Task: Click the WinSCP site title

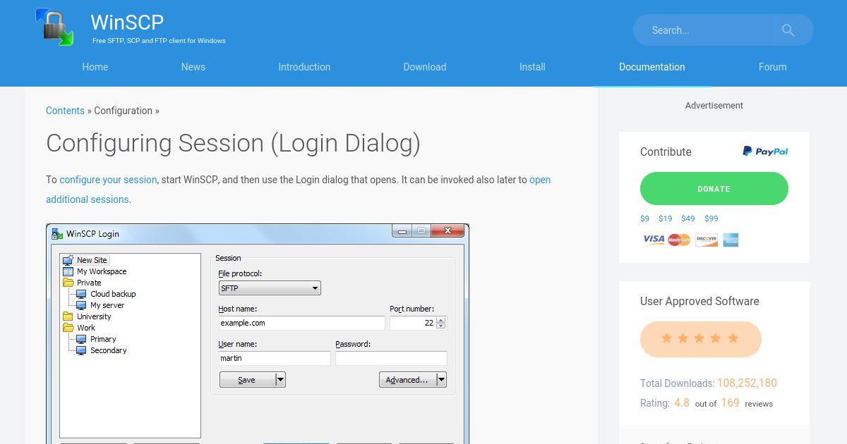Action: pyautogui.click(x=127, y=23)
